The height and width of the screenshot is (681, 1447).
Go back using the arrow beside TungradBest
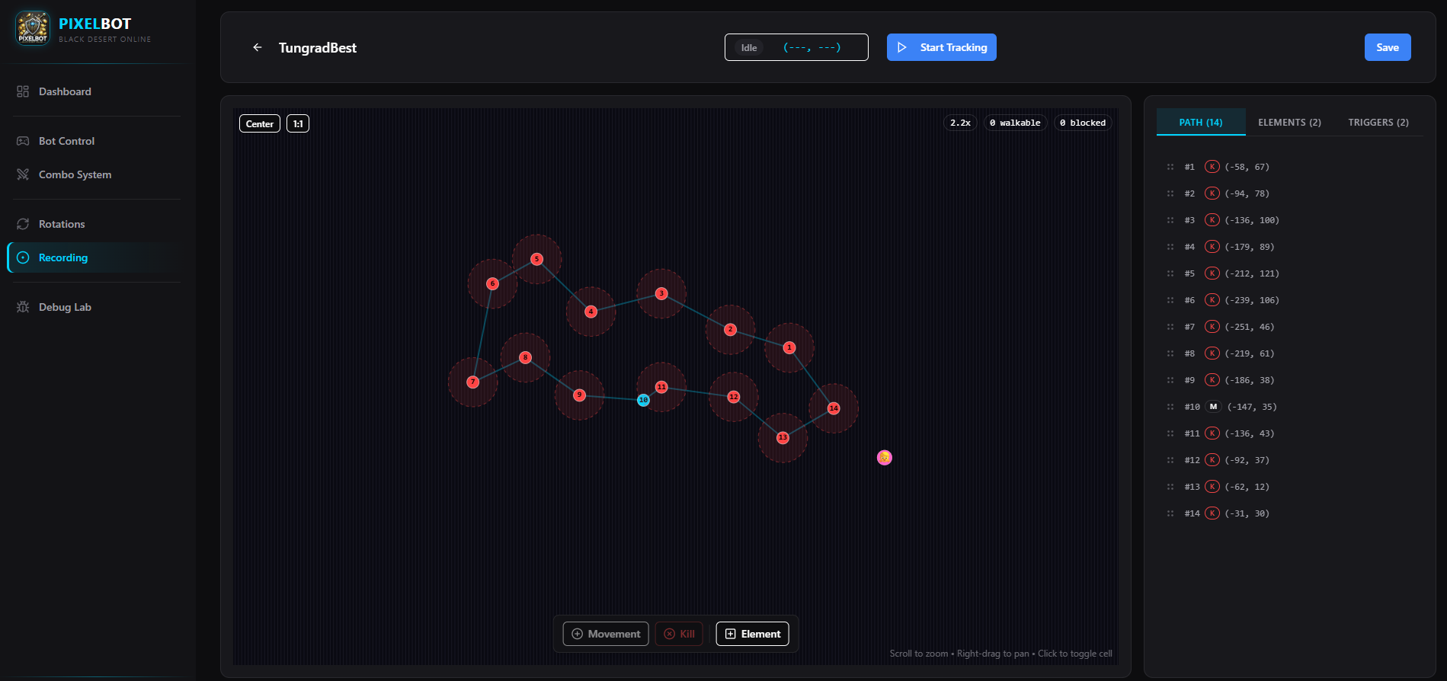258,47
